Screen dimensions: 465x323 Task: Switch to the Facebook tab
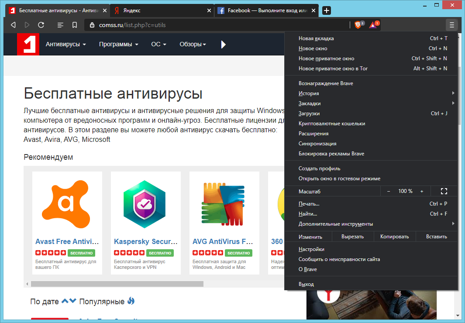[265, 10]
